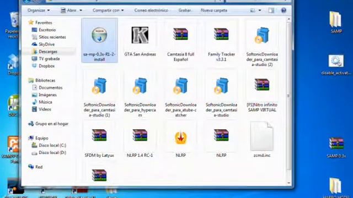Select SoftonicDownloader_para_camtasia-studio (1) file
Screen dimensions: 353x198
coord(99,97)
